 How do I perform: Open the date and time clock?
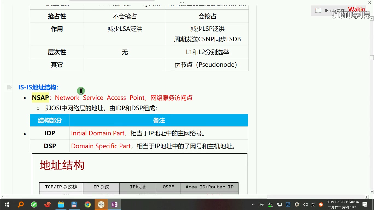tap(342, 205)
